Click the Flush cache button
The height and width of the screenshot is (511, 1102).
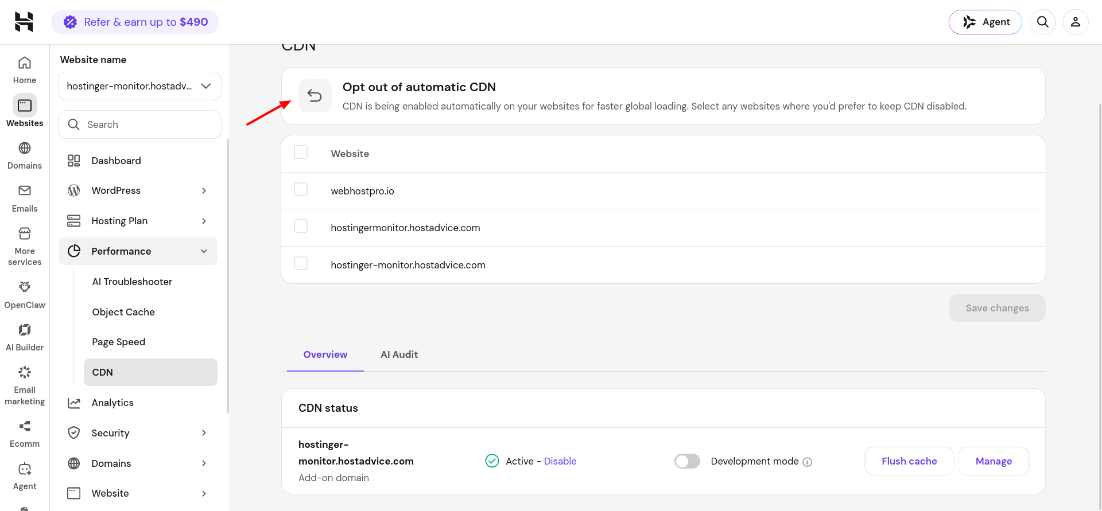909,461
